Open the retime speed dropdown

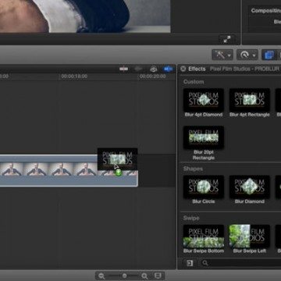click(247, 55)
